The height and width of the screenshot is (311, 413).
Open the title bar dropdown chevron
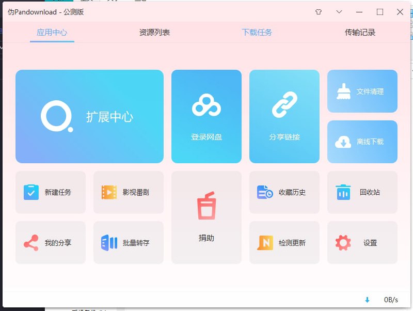click(x=339, y=11)
